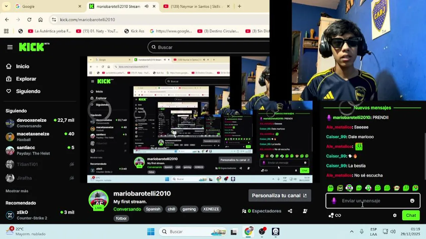Open the Kick hamburger sidebar menu
426x239 pixels.
[10, 47]
